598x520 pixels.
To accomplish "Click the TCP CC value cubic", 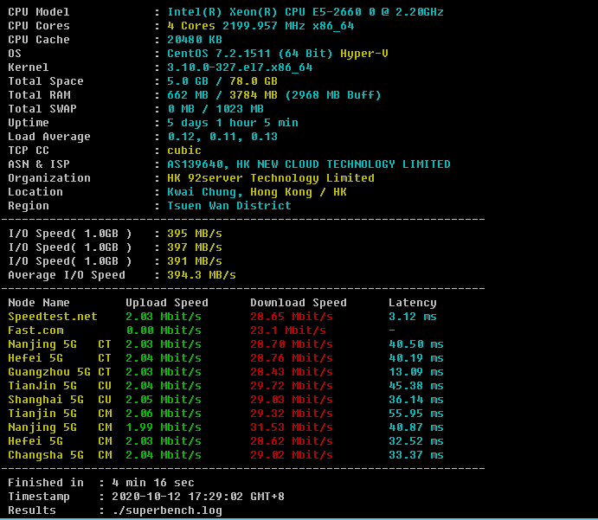I will [x=184, y=151].
